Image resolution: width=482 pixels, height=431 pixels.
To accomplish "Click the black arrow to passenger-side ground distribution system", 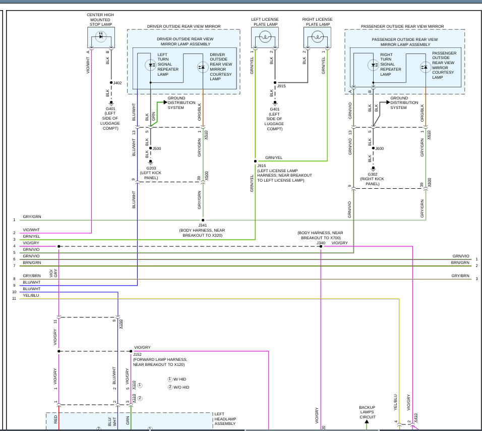I will click(x=388, y=102).
